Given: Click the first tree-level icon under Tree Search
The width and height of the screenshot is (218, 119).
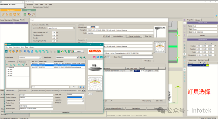Looking at the screenshot, I should tap(7, 65).
